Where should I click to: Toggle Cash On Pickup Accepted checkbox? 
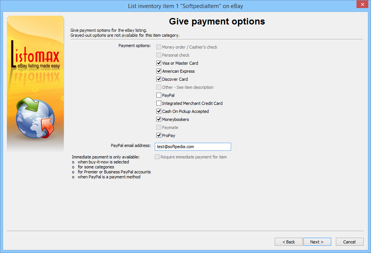point(159,111)
